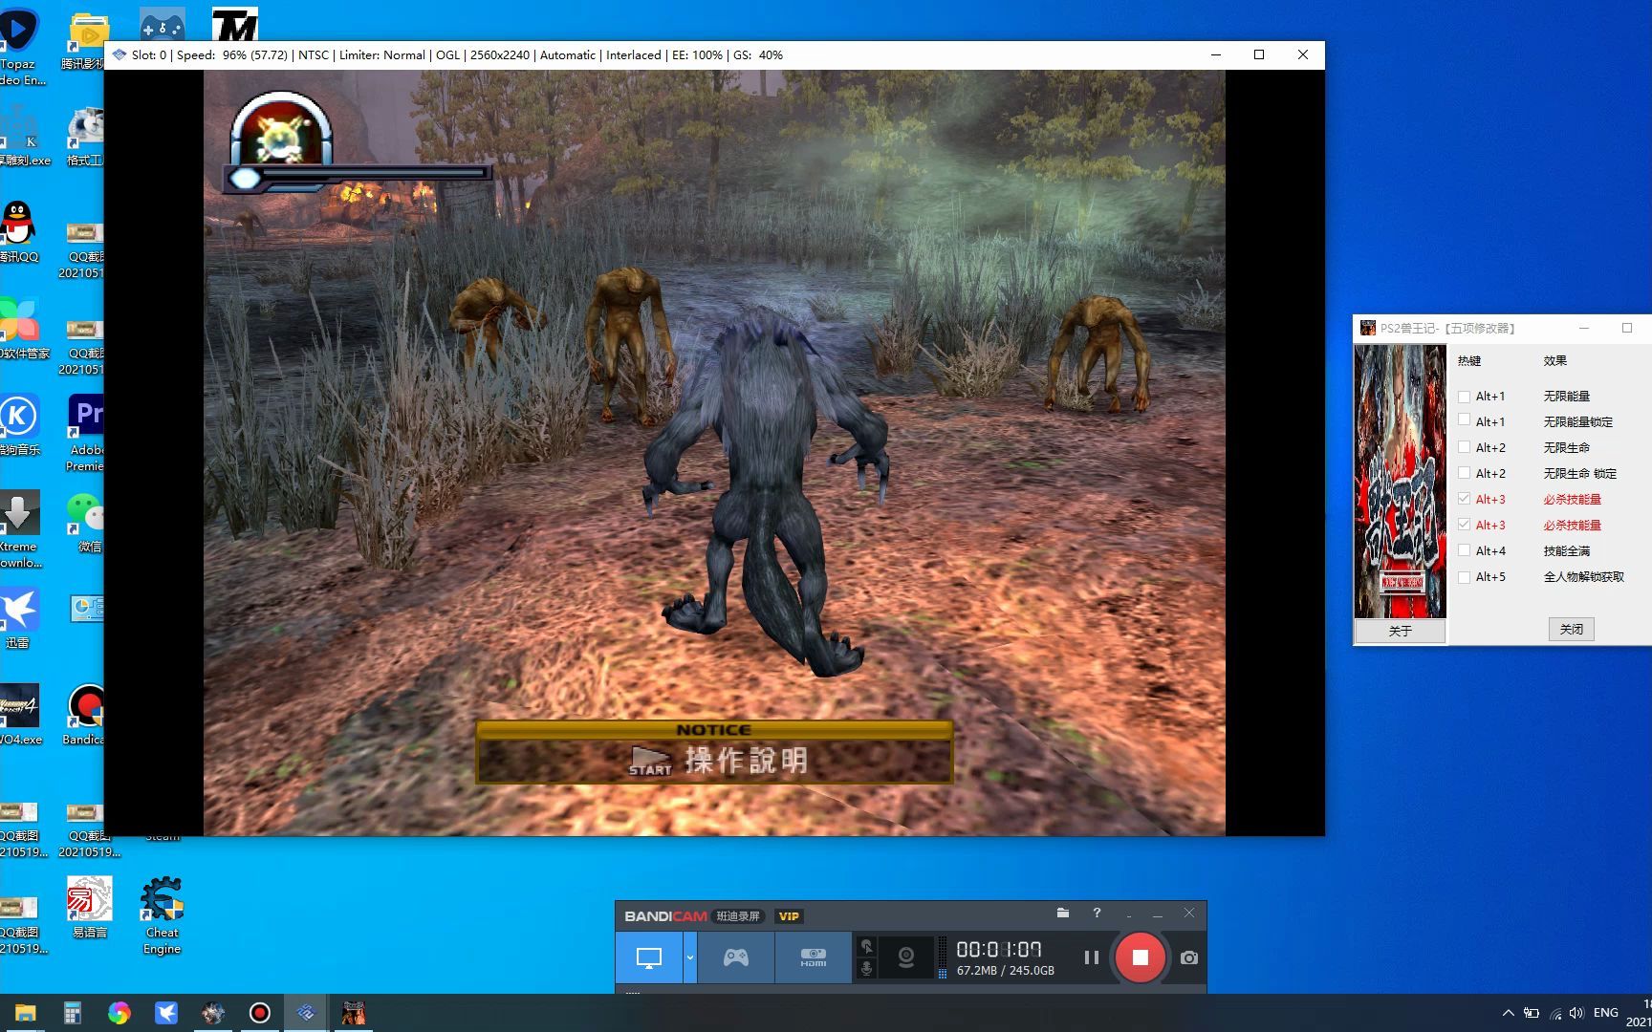The width and height of the screenshot is (1652, 1032).
Task: Open the colorful browser icon on taskbar
Action: point(120,1013)
